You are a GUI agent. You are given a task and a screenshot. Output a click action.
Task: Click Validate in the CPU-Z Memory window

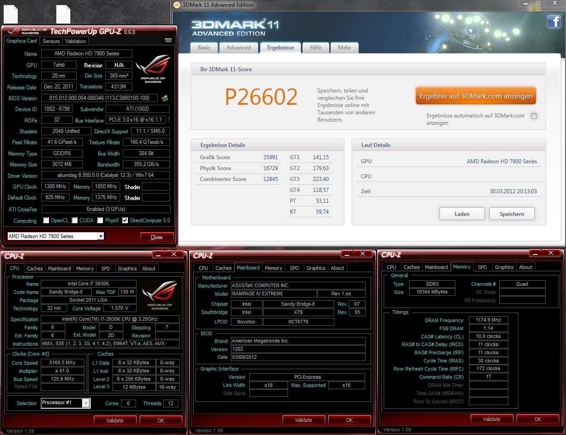(x=492, y=419)
